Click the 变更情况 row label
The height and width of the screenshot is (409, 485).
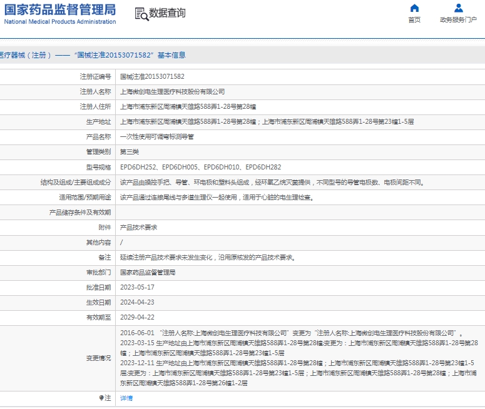tap(98, 358)
